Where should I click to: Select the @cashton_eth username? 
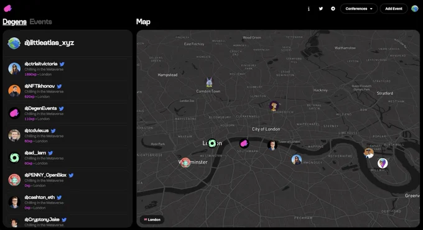(40, 197)
